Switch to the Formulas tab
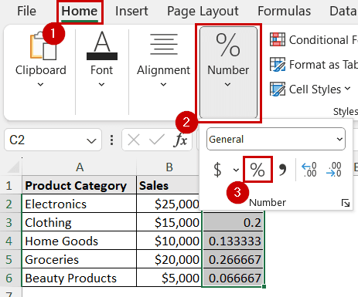 click(284, 11)
